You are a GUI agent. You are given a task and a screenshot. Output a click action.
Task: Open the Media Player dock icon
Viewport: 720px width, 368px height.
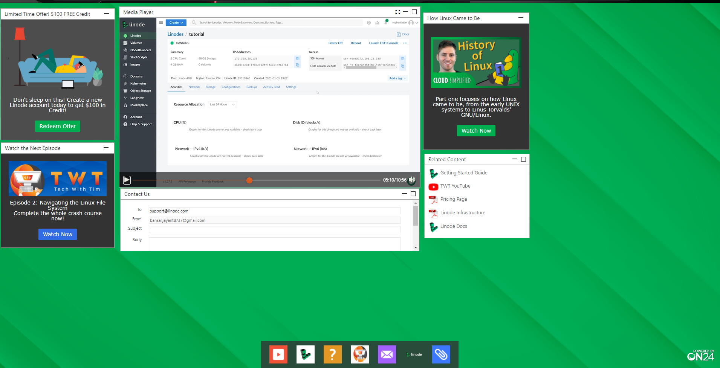tap(278, 354)
